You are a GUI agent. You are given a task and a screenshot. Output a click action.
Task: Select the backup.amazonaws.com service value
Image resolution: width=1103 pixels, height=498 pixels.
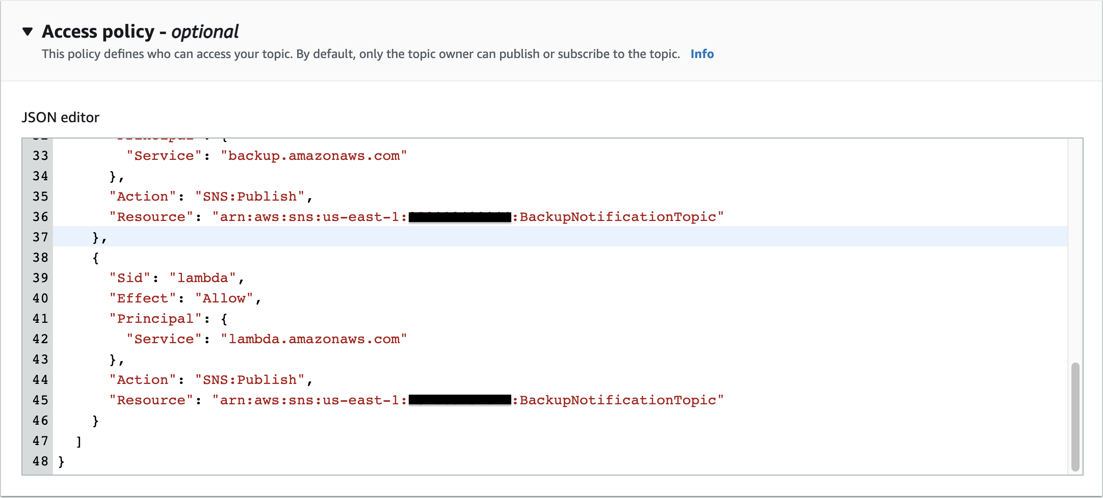[x=314, y=155]
